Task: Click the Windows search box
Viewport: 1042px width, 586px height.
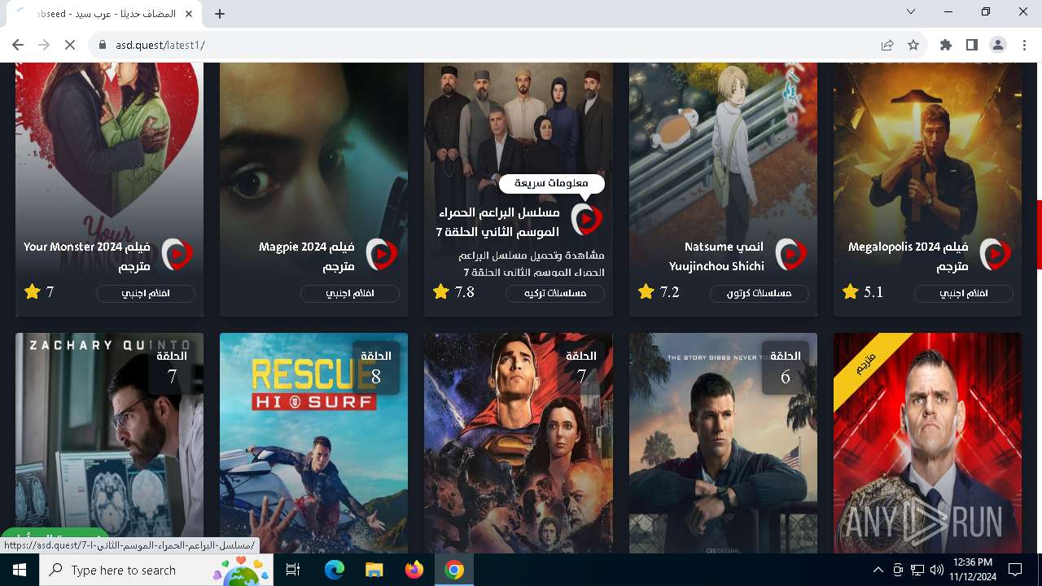Action: click(156, 570)
